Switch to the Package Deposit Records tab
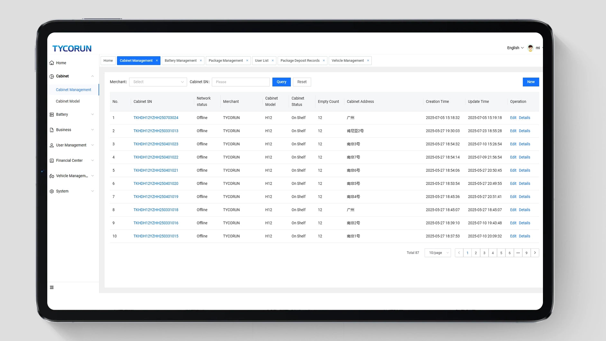This screenshot has width=606, height=341. 300,60
